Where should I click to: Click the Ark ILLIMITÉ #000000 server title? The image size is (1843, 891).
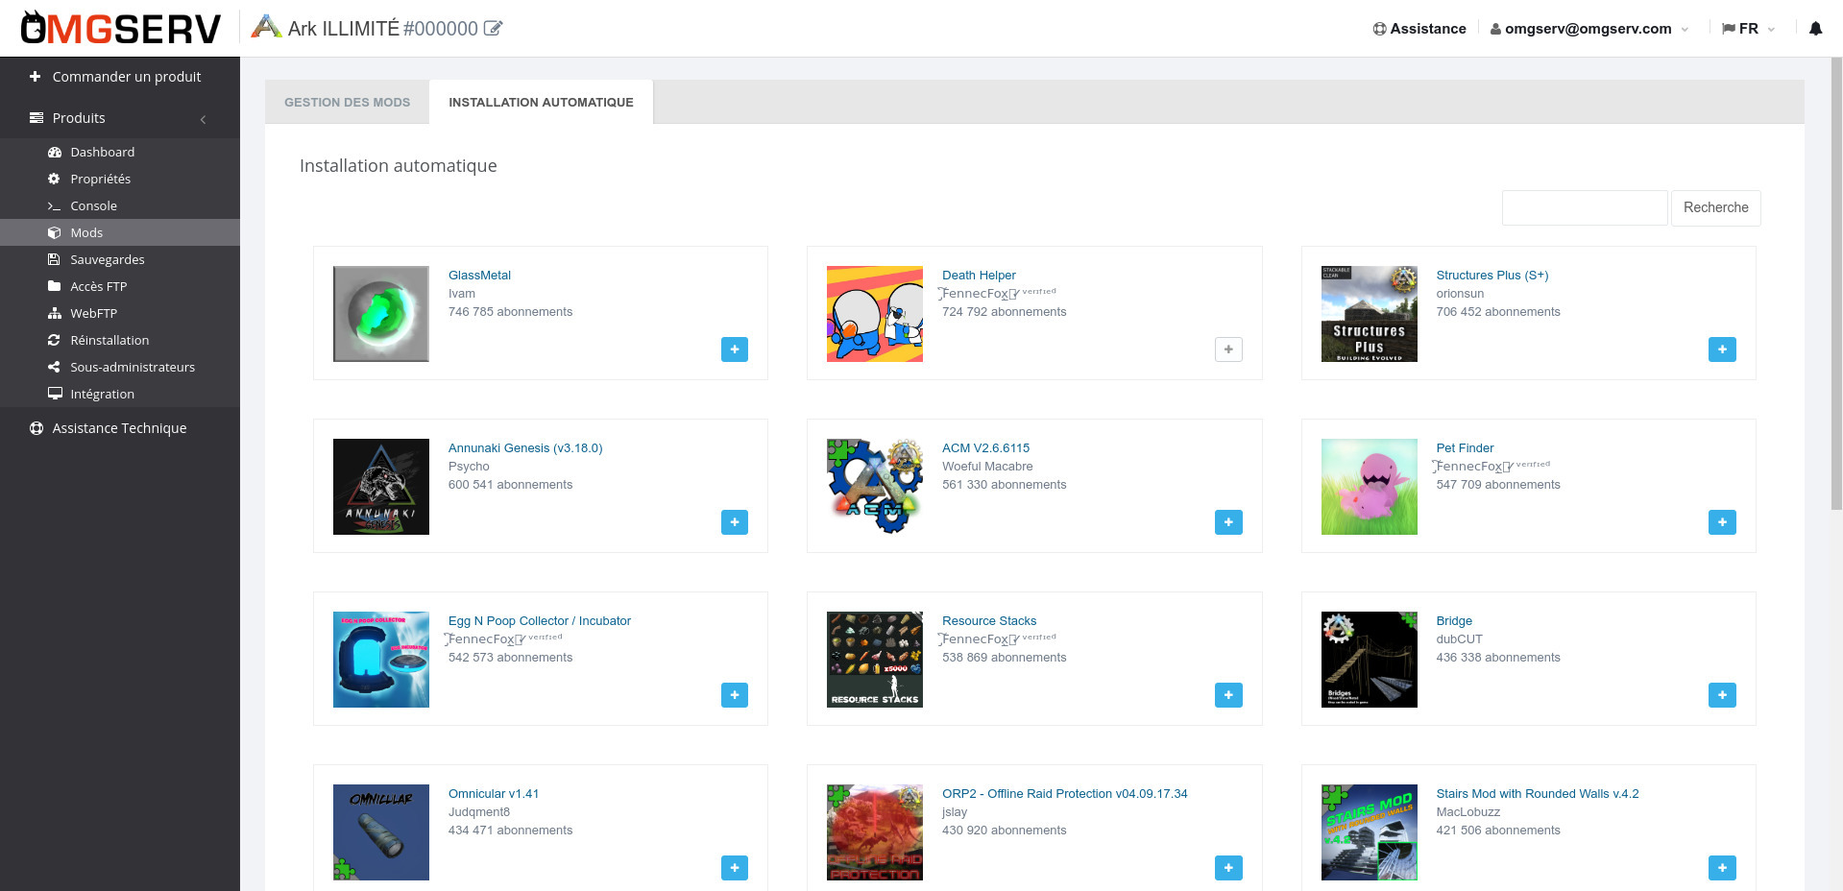pyautogui.click(x=382, y=29)
